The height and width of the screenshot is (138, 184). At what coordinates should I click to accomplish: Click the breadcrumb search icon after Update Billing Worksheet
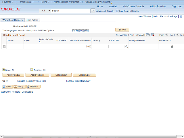111,3
